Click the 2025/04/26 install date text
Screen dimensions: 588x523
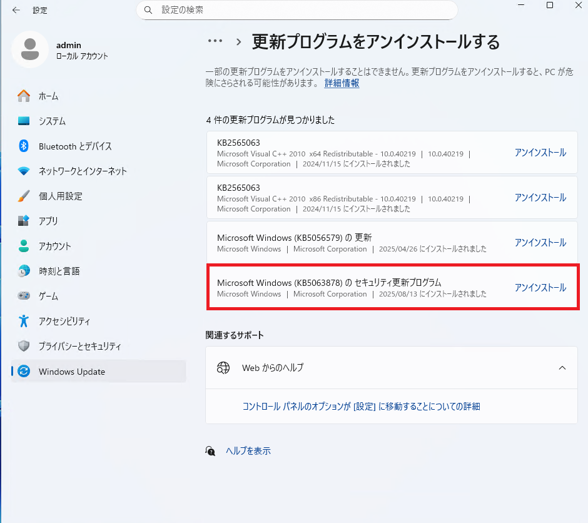(x=433, y=249)
